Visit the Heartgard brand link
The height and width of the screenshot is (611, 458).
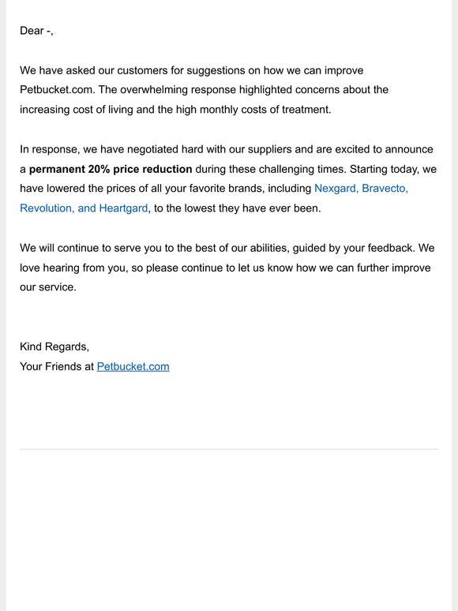123,208
